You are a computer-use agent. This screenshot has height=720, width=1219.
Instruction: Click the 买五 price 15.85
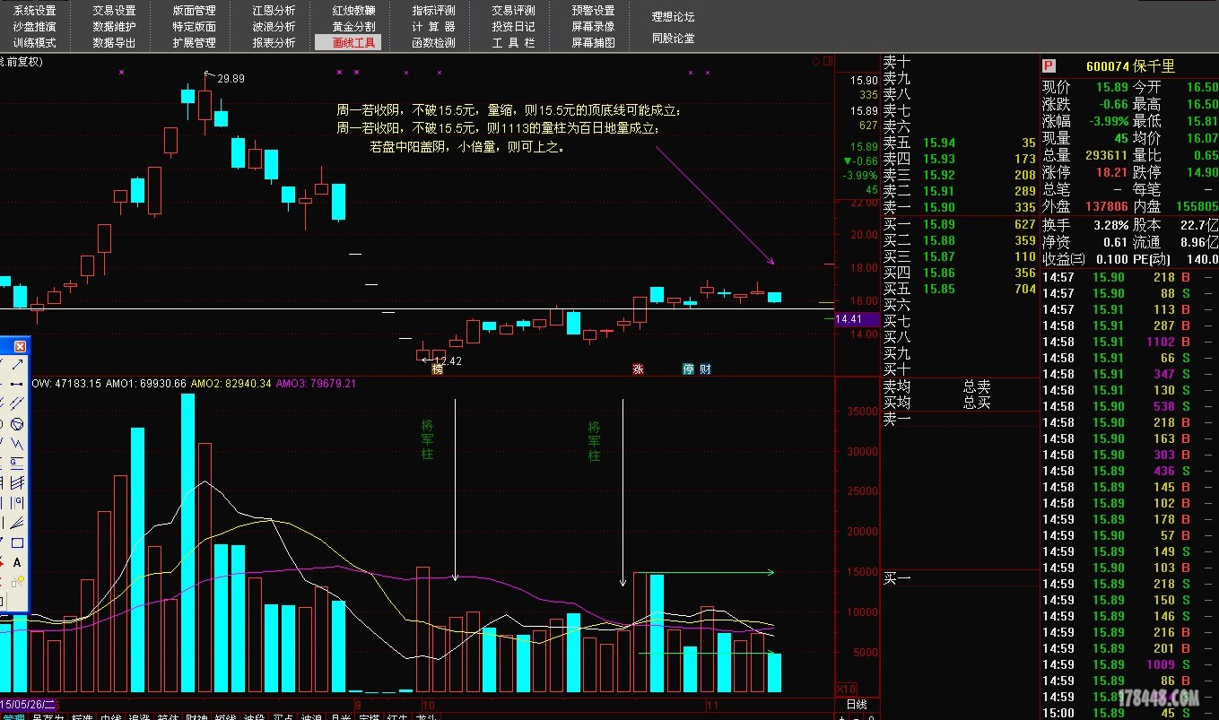click(938, 289)
